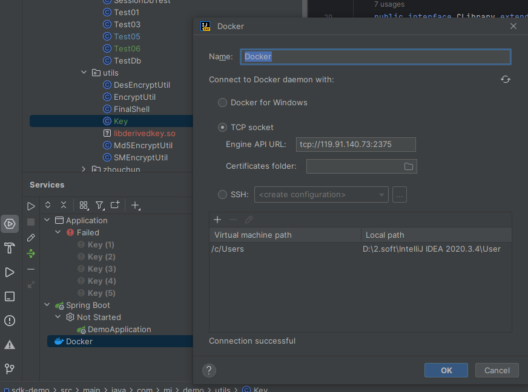Click the Filter icon in Services toolbar
This screenshot has height=392, width=528.
99,206
